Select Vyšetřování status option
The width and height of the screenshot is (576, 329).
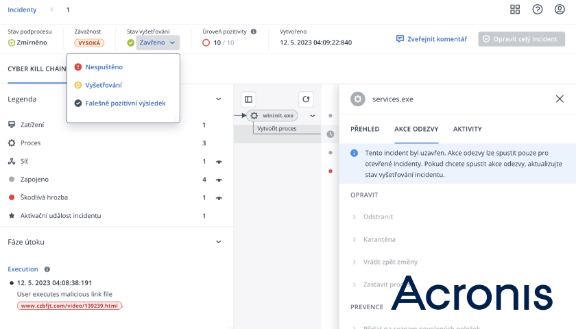pyautogui.click(x=104, y=85)
